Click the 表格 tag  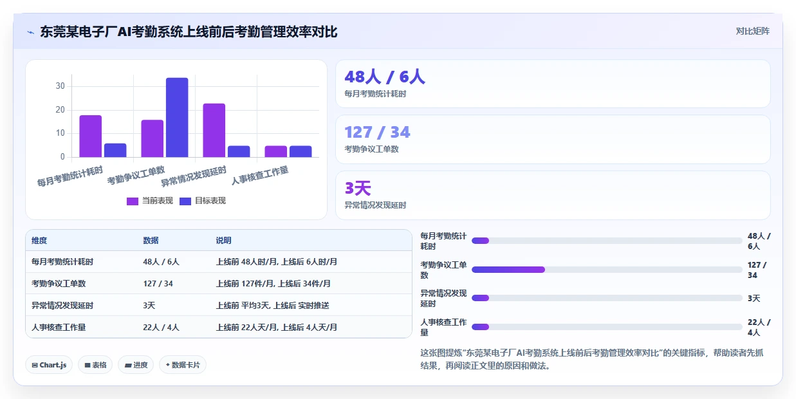tap(95, 365)
